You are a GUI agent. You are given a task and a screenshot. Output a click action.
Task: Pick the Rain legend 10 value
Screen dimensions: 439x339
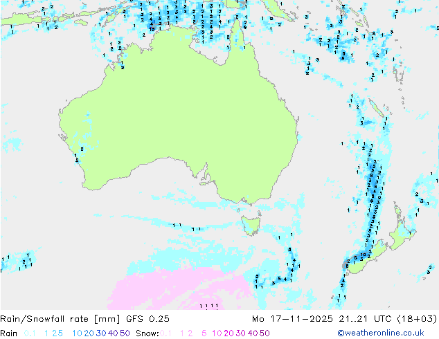pyautogui.click(x=78, y=333)
